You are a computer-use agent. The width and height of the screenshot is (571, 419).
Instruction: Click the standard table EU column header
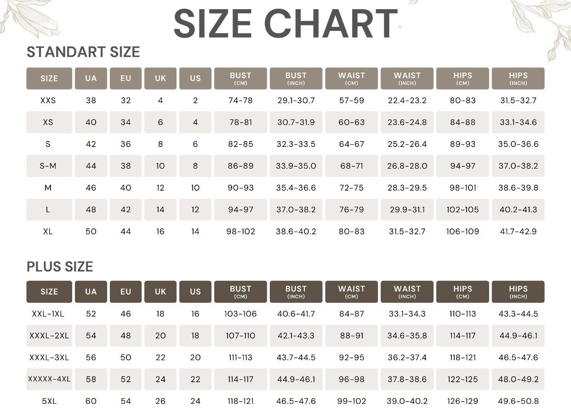coord(126,79)
